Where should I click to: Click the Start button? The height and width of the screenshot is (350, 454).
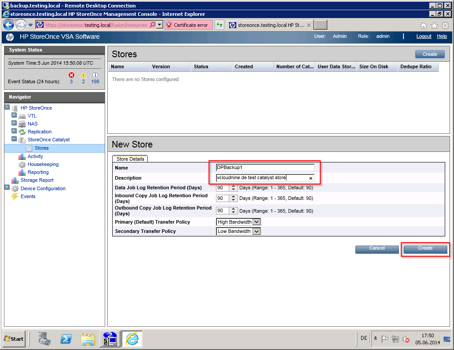click(14, 339)
